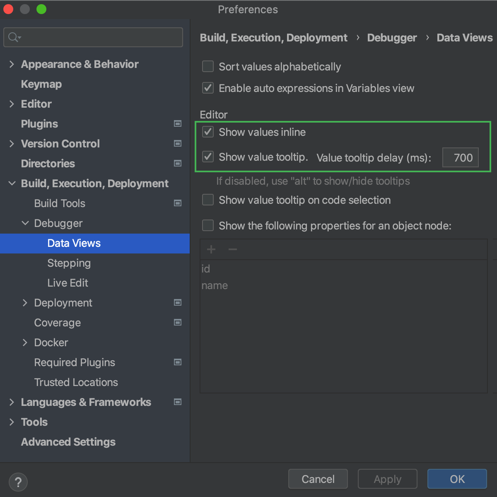Apply the current preference changes
The height and width of the screenshot is (497, 497).
[x=387, y=479]
